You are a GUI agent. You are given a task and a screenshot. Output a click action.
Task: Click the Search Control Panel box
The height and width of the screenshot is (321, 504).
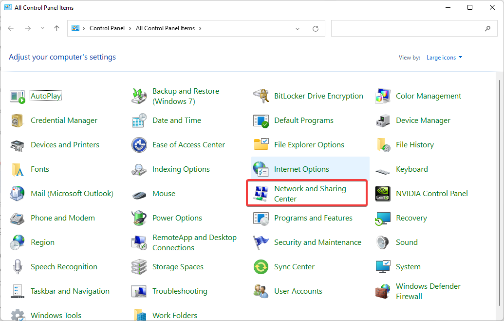point(414,28)
